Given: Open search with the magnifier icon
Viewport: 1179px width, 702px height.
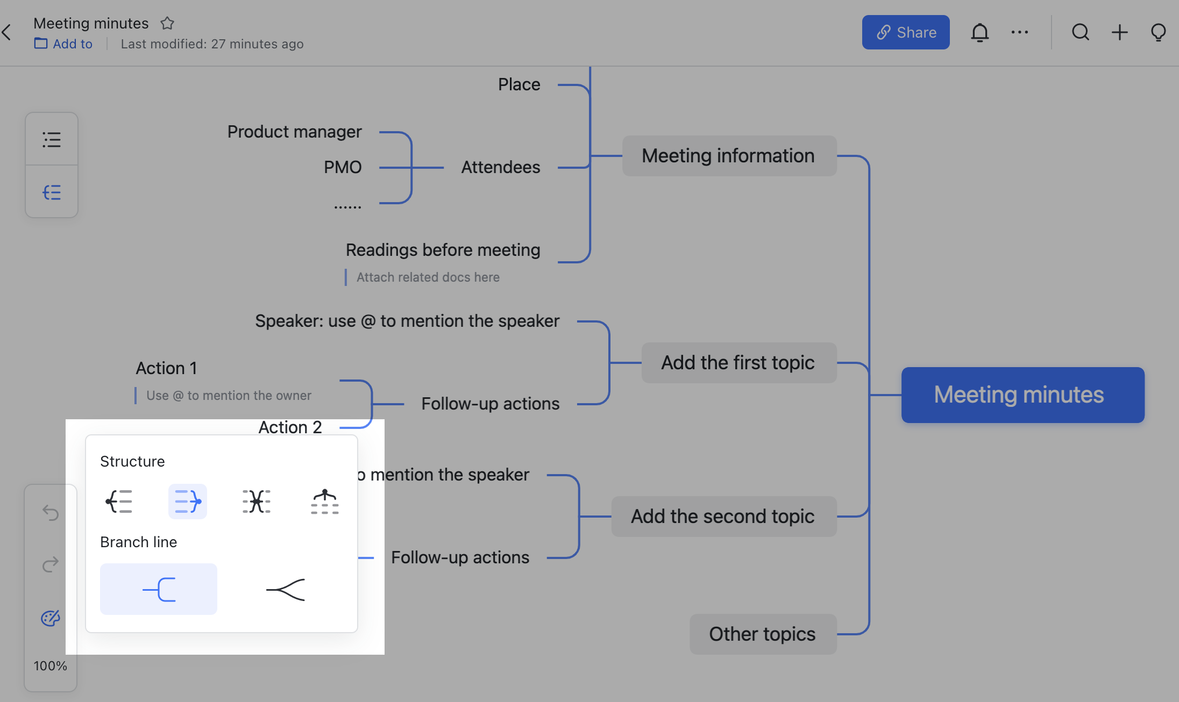Looking at the screenshot, I should (x=1081, y=32).
